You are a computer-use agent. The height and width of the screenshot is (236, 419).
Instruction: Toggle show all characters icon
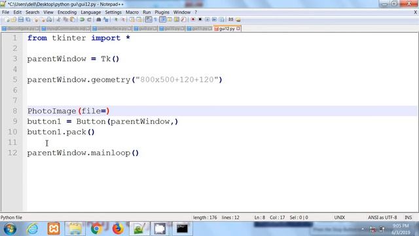pyautogui.click(x=155, y=20)
